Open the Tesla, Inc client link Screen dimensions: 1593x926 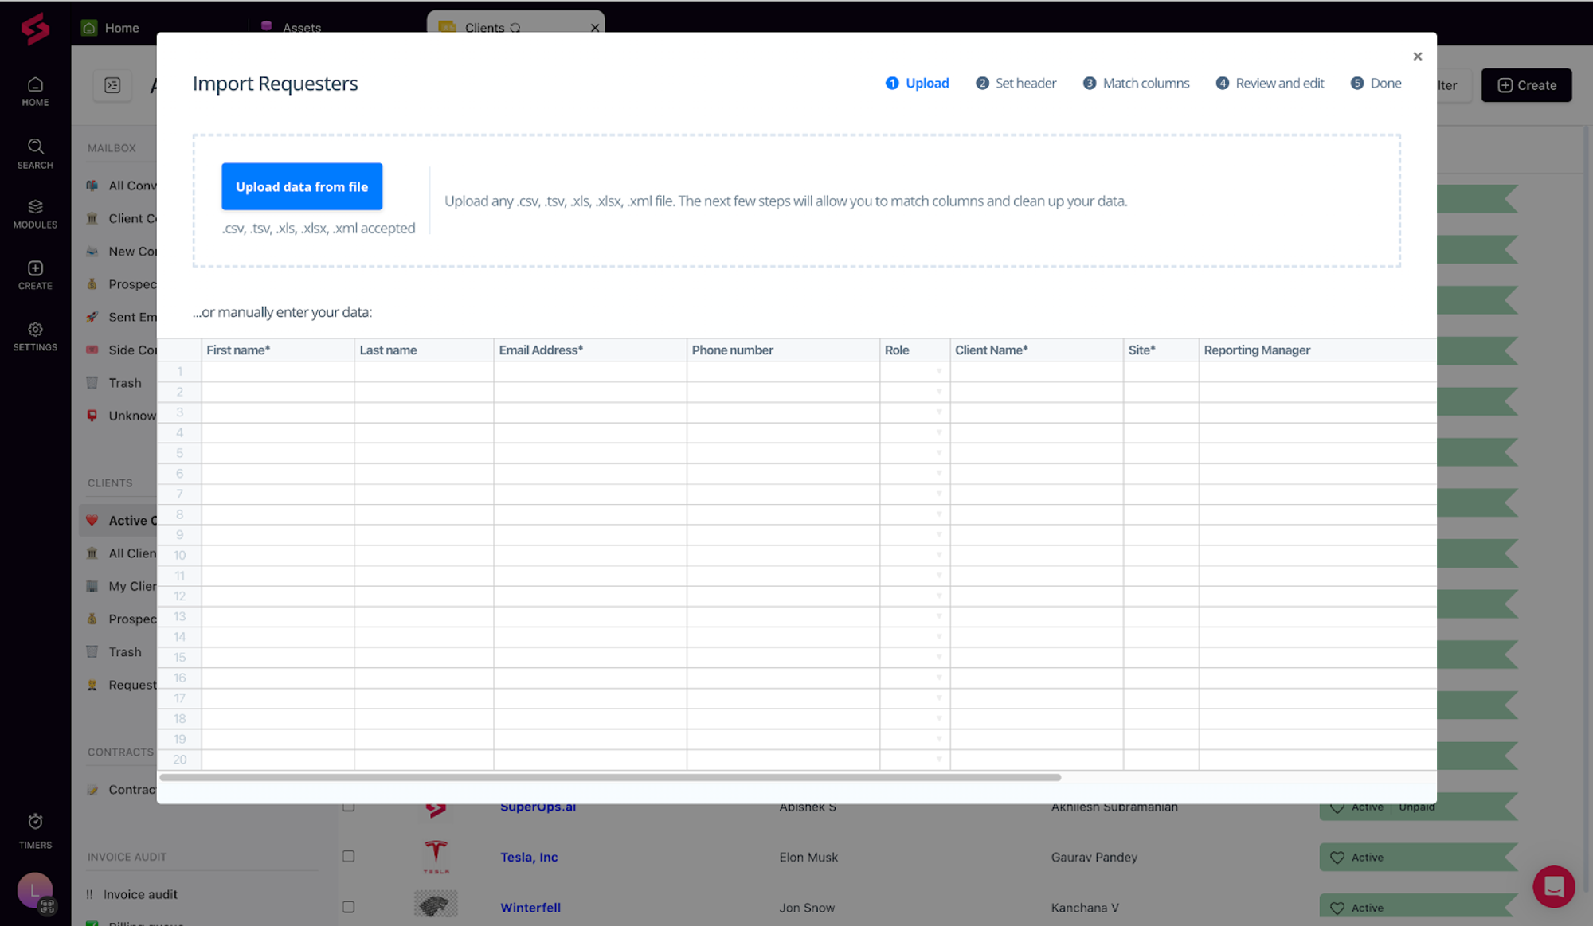click(x=529, y=858)
